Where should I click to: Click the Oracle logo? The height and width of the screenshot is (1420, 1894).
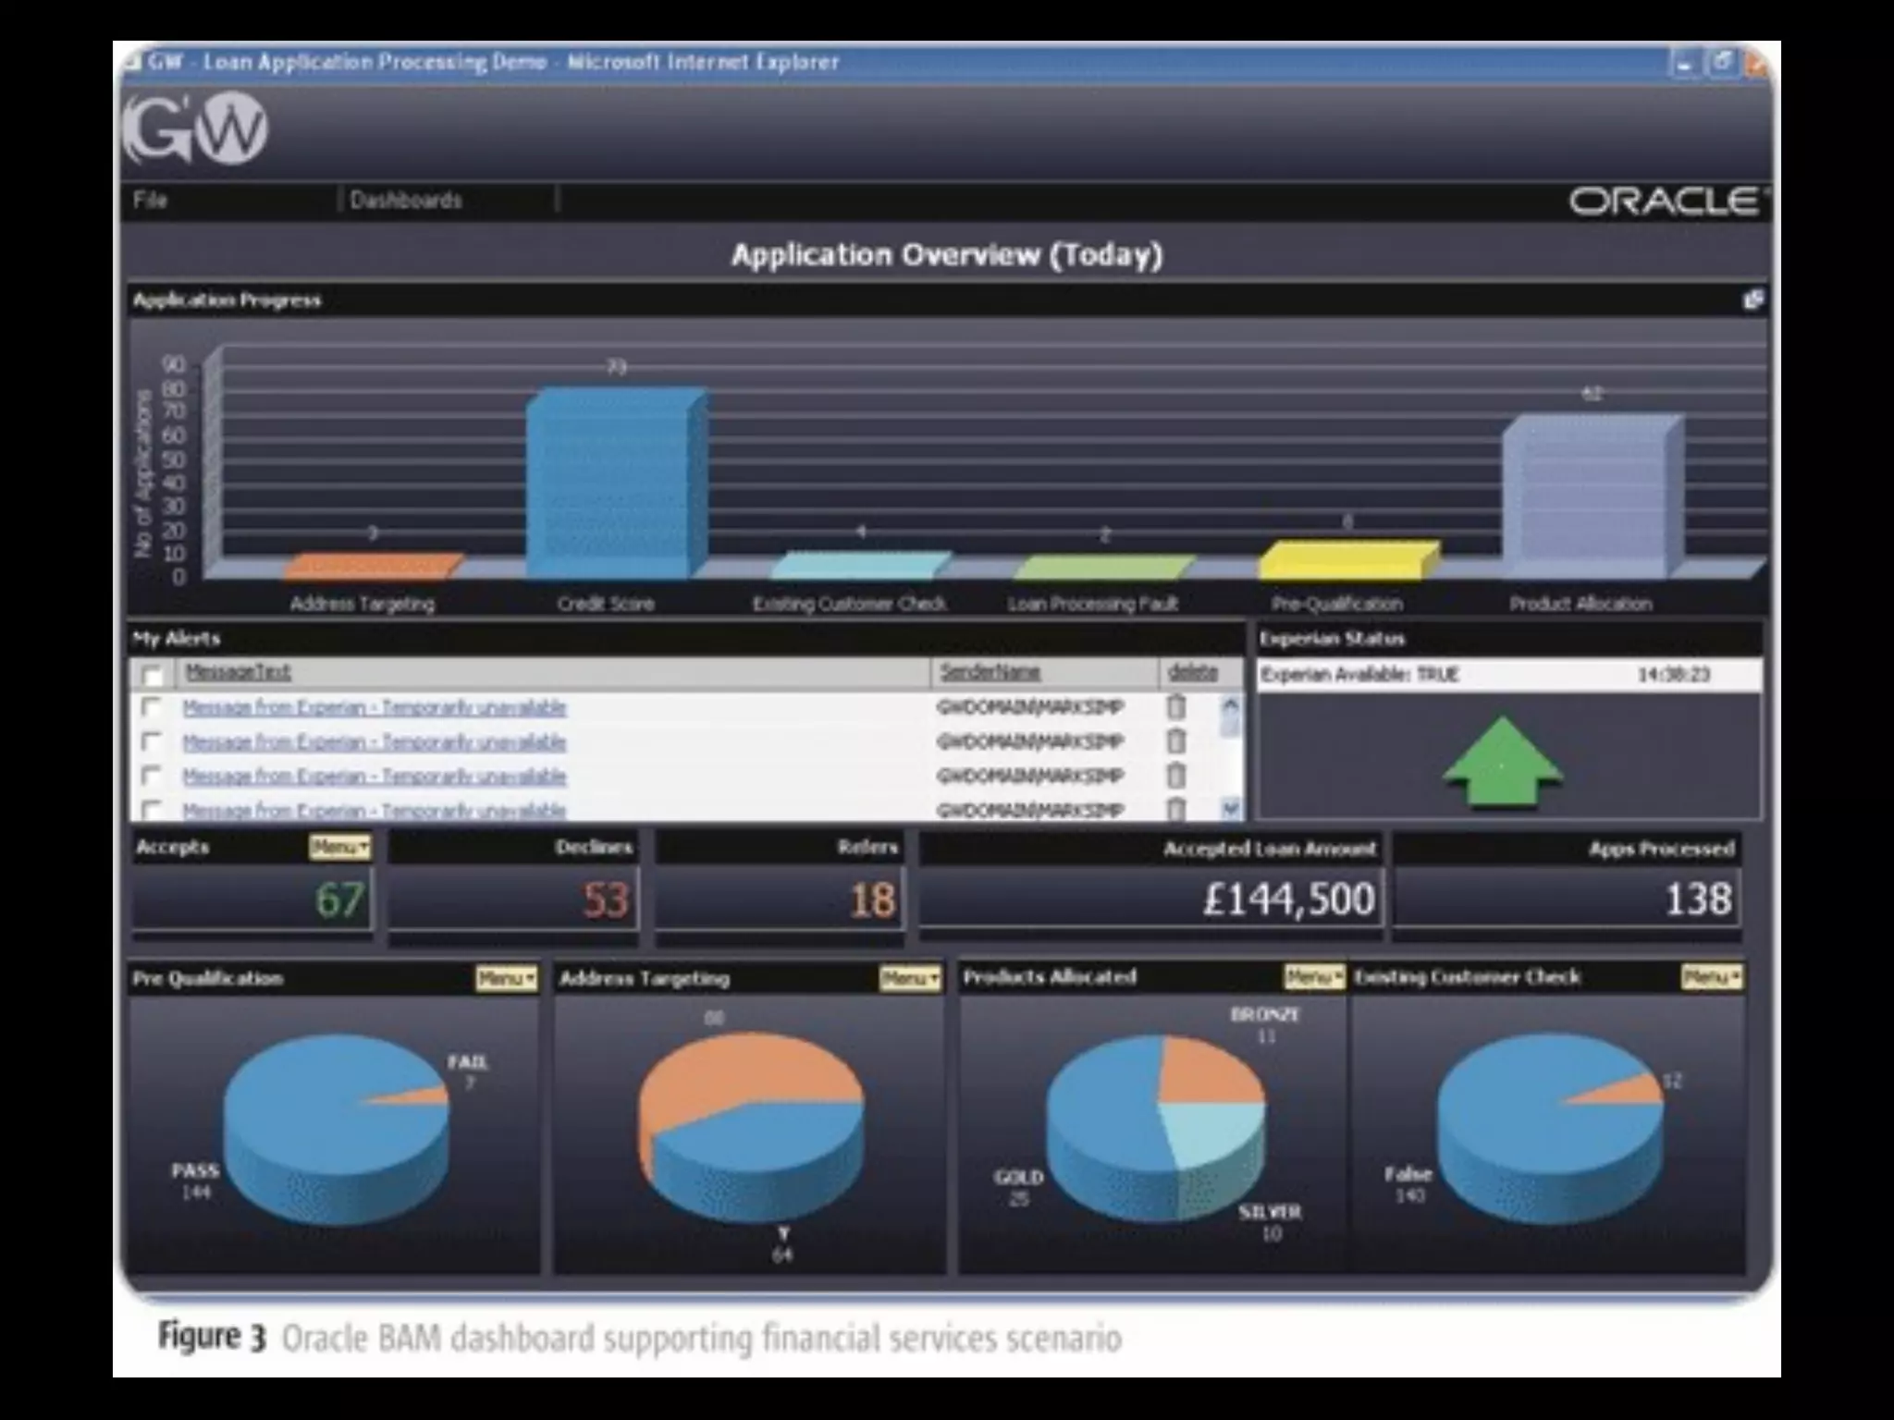pyautogui.click(x=1666, y=201)
